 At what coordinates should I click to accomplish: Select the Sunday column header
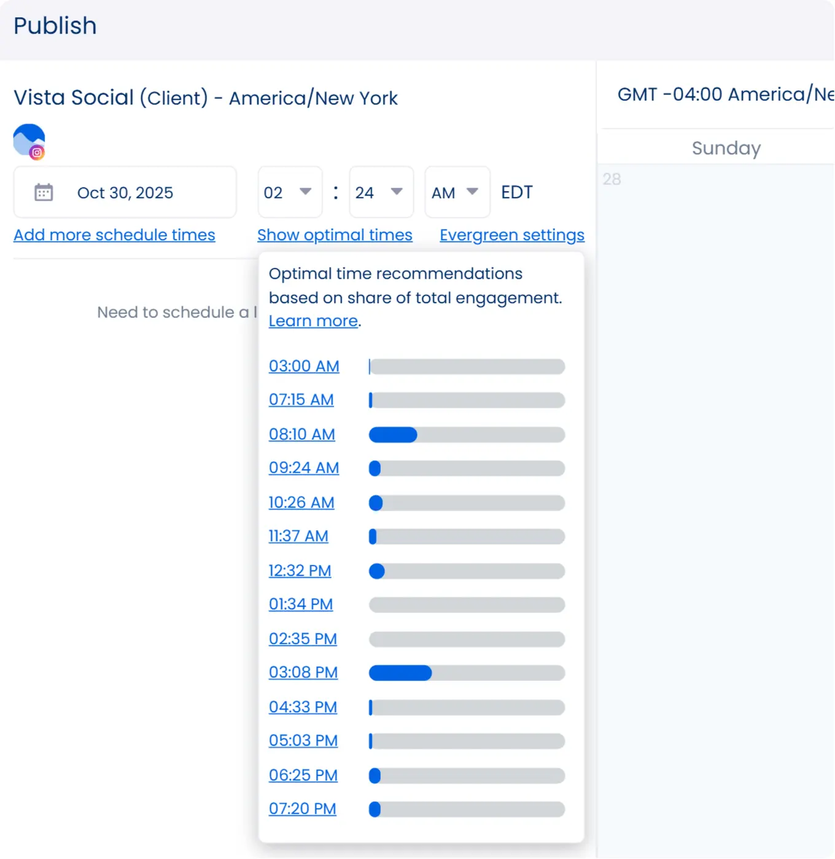point(726,148)
